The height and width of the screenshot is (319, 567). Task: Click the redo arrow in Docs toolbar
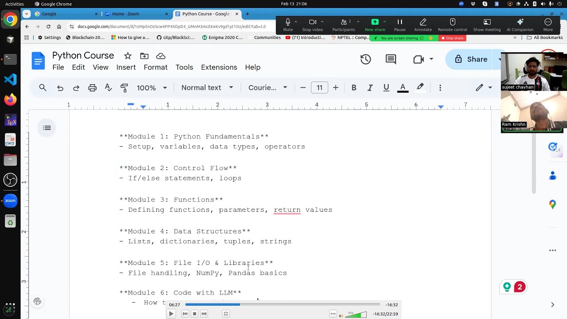tap(76, 88)
